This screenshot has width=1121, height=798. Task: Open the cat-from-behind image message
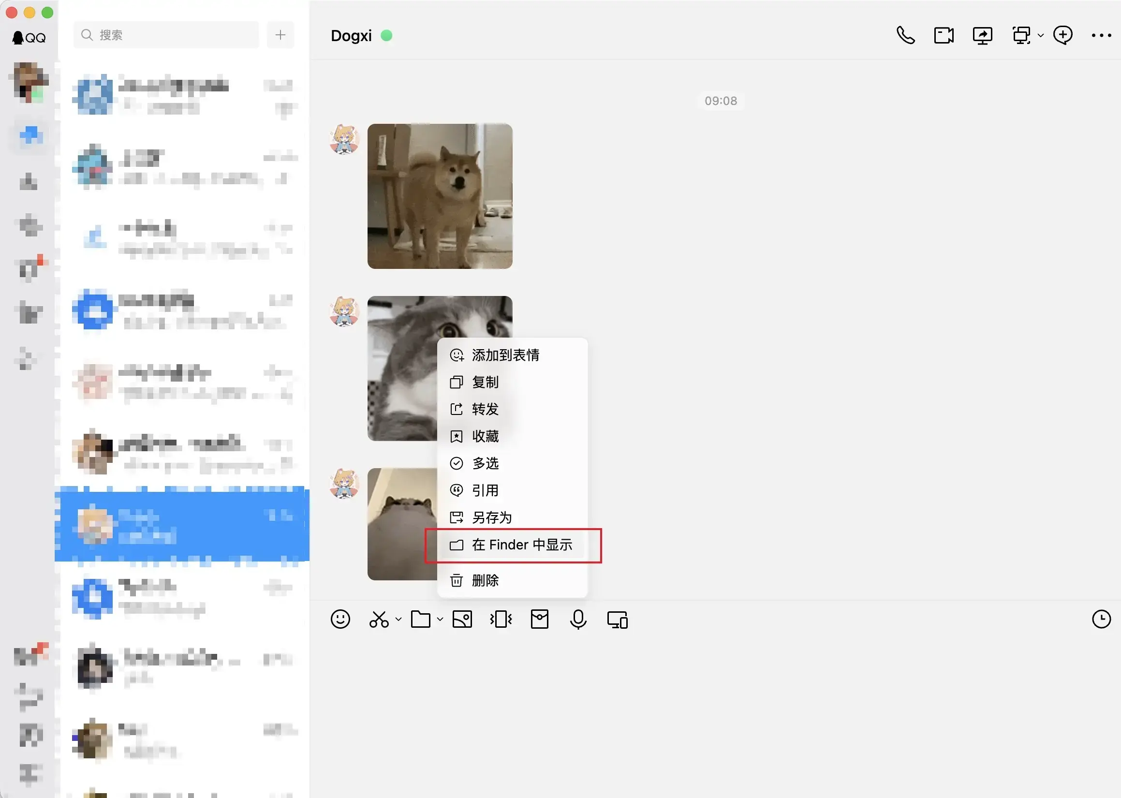(x=402, y=524)
